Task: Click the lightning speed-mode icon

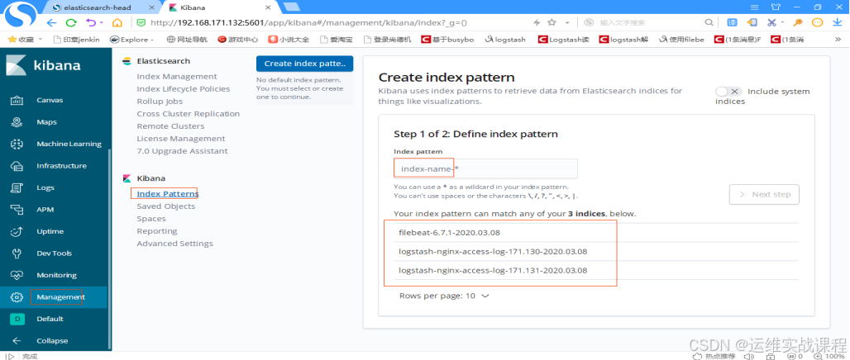Action: [x=537, y=23]
